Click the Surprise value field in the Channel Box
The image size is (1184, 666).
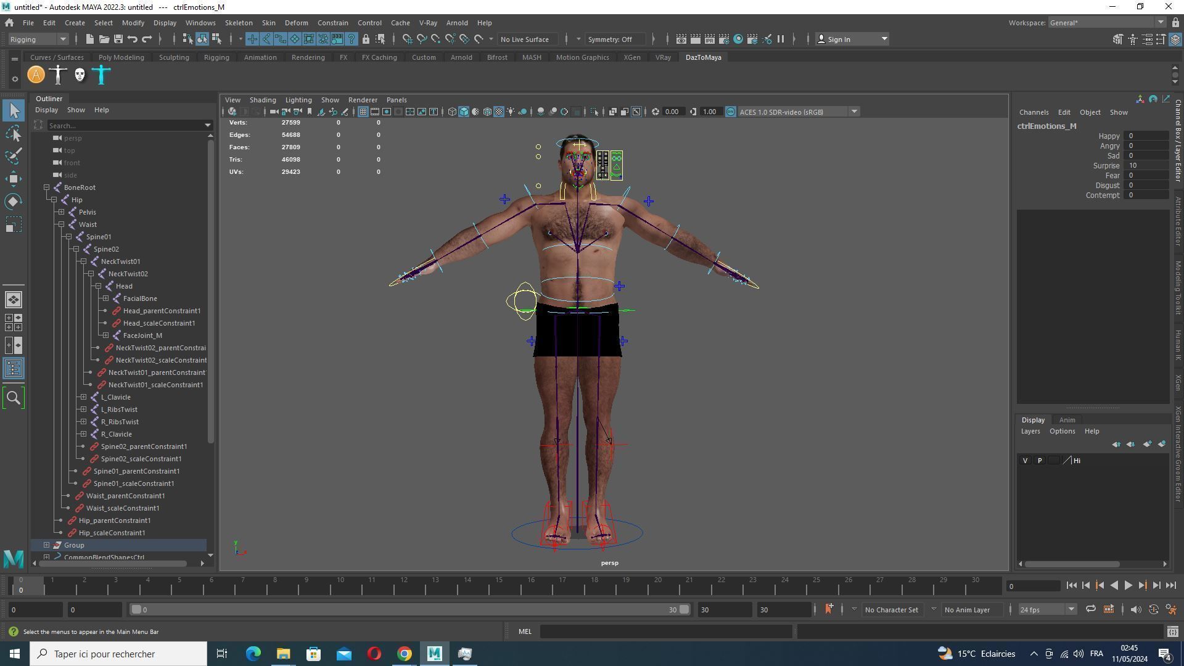(1146, 165)
